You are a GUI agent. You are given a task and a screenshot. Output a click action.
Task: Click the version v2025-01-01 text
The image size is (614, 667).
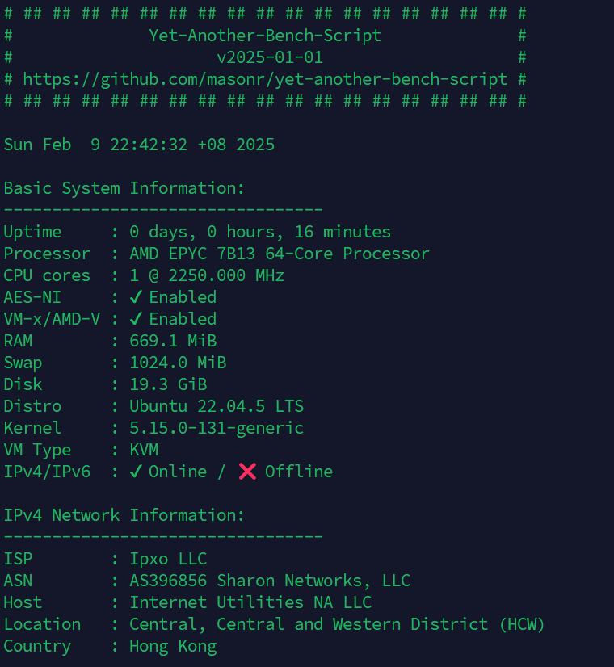(270, 57)
